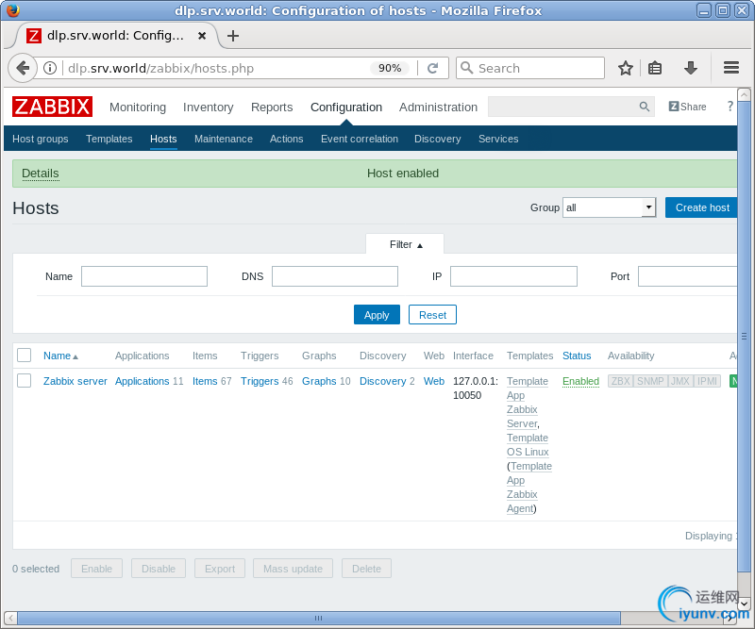Open the Firefox downloads arrow icon

(x=691, y=68)
